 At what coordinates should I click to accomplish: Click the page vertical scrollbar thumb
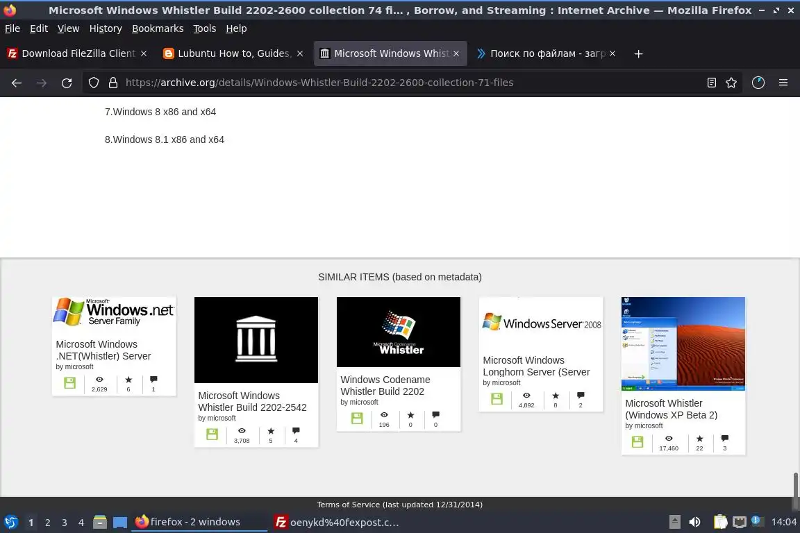795,491
